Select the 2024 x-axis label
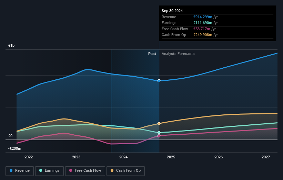Screen dimensions: 283x180 tap(123, 157)
